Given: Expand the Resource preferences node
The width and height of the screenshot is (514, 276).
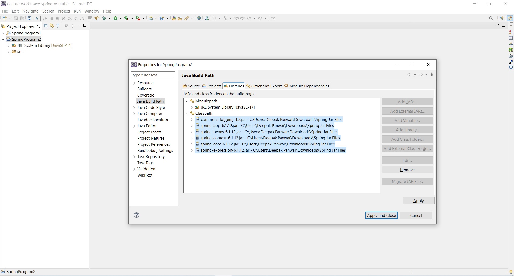Looking at the screenshot, I should click(x=134, y=83).
